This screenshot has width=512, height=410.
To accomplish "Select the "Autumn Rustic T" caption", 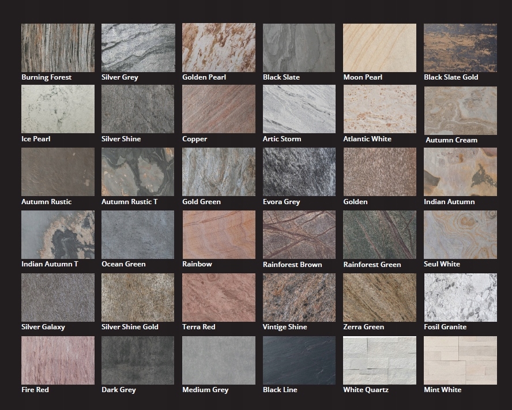I will (130, 202).
